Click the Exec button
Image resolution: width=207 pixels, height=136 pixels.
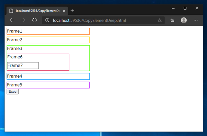[12, 92]
